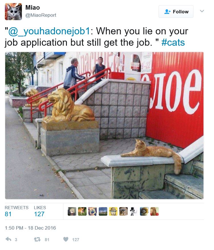
Task: Open the @_youhadonejob1 mention link
Action: pyautogui.click(x=49, y=31)
